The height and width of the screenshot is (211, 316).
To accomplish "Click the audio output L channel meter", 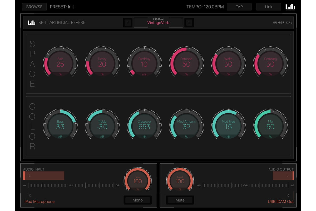I will pyautogui.click(x=283, y=176).
